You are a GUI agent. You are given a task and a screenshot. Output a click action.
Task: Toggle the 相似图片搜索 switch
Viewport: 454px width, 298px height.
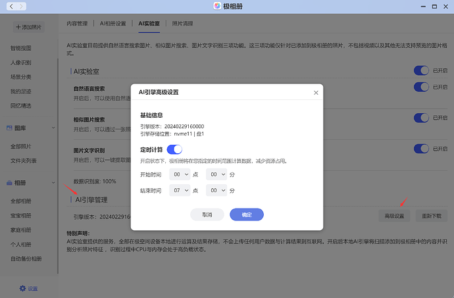pyautogui.click(x=421, y=118)
